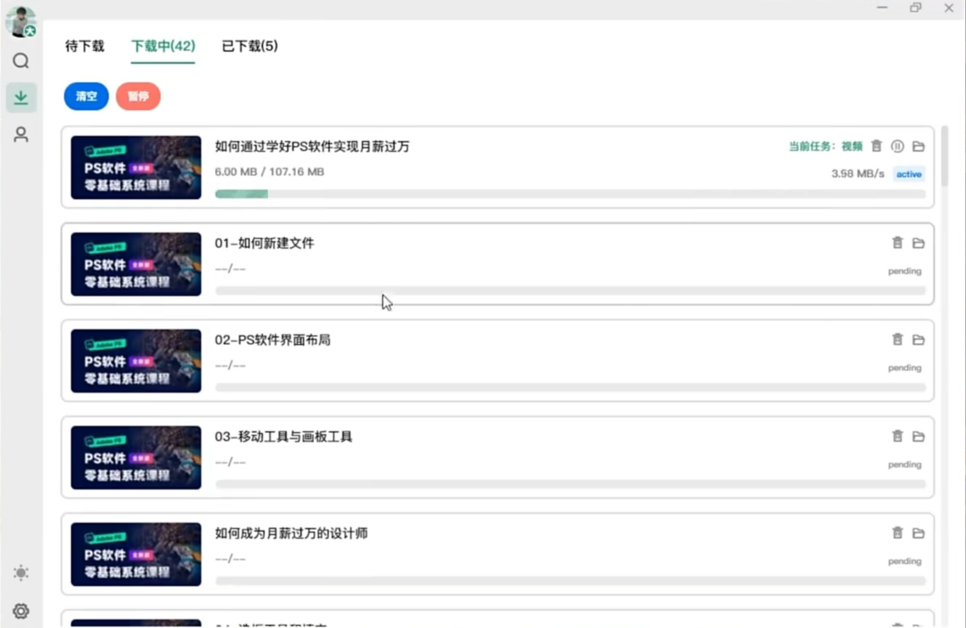Click the vertical scrollbar of download list
Image resolution: width=966 pixels, height=628 pixels.
(x=944, y=157)
